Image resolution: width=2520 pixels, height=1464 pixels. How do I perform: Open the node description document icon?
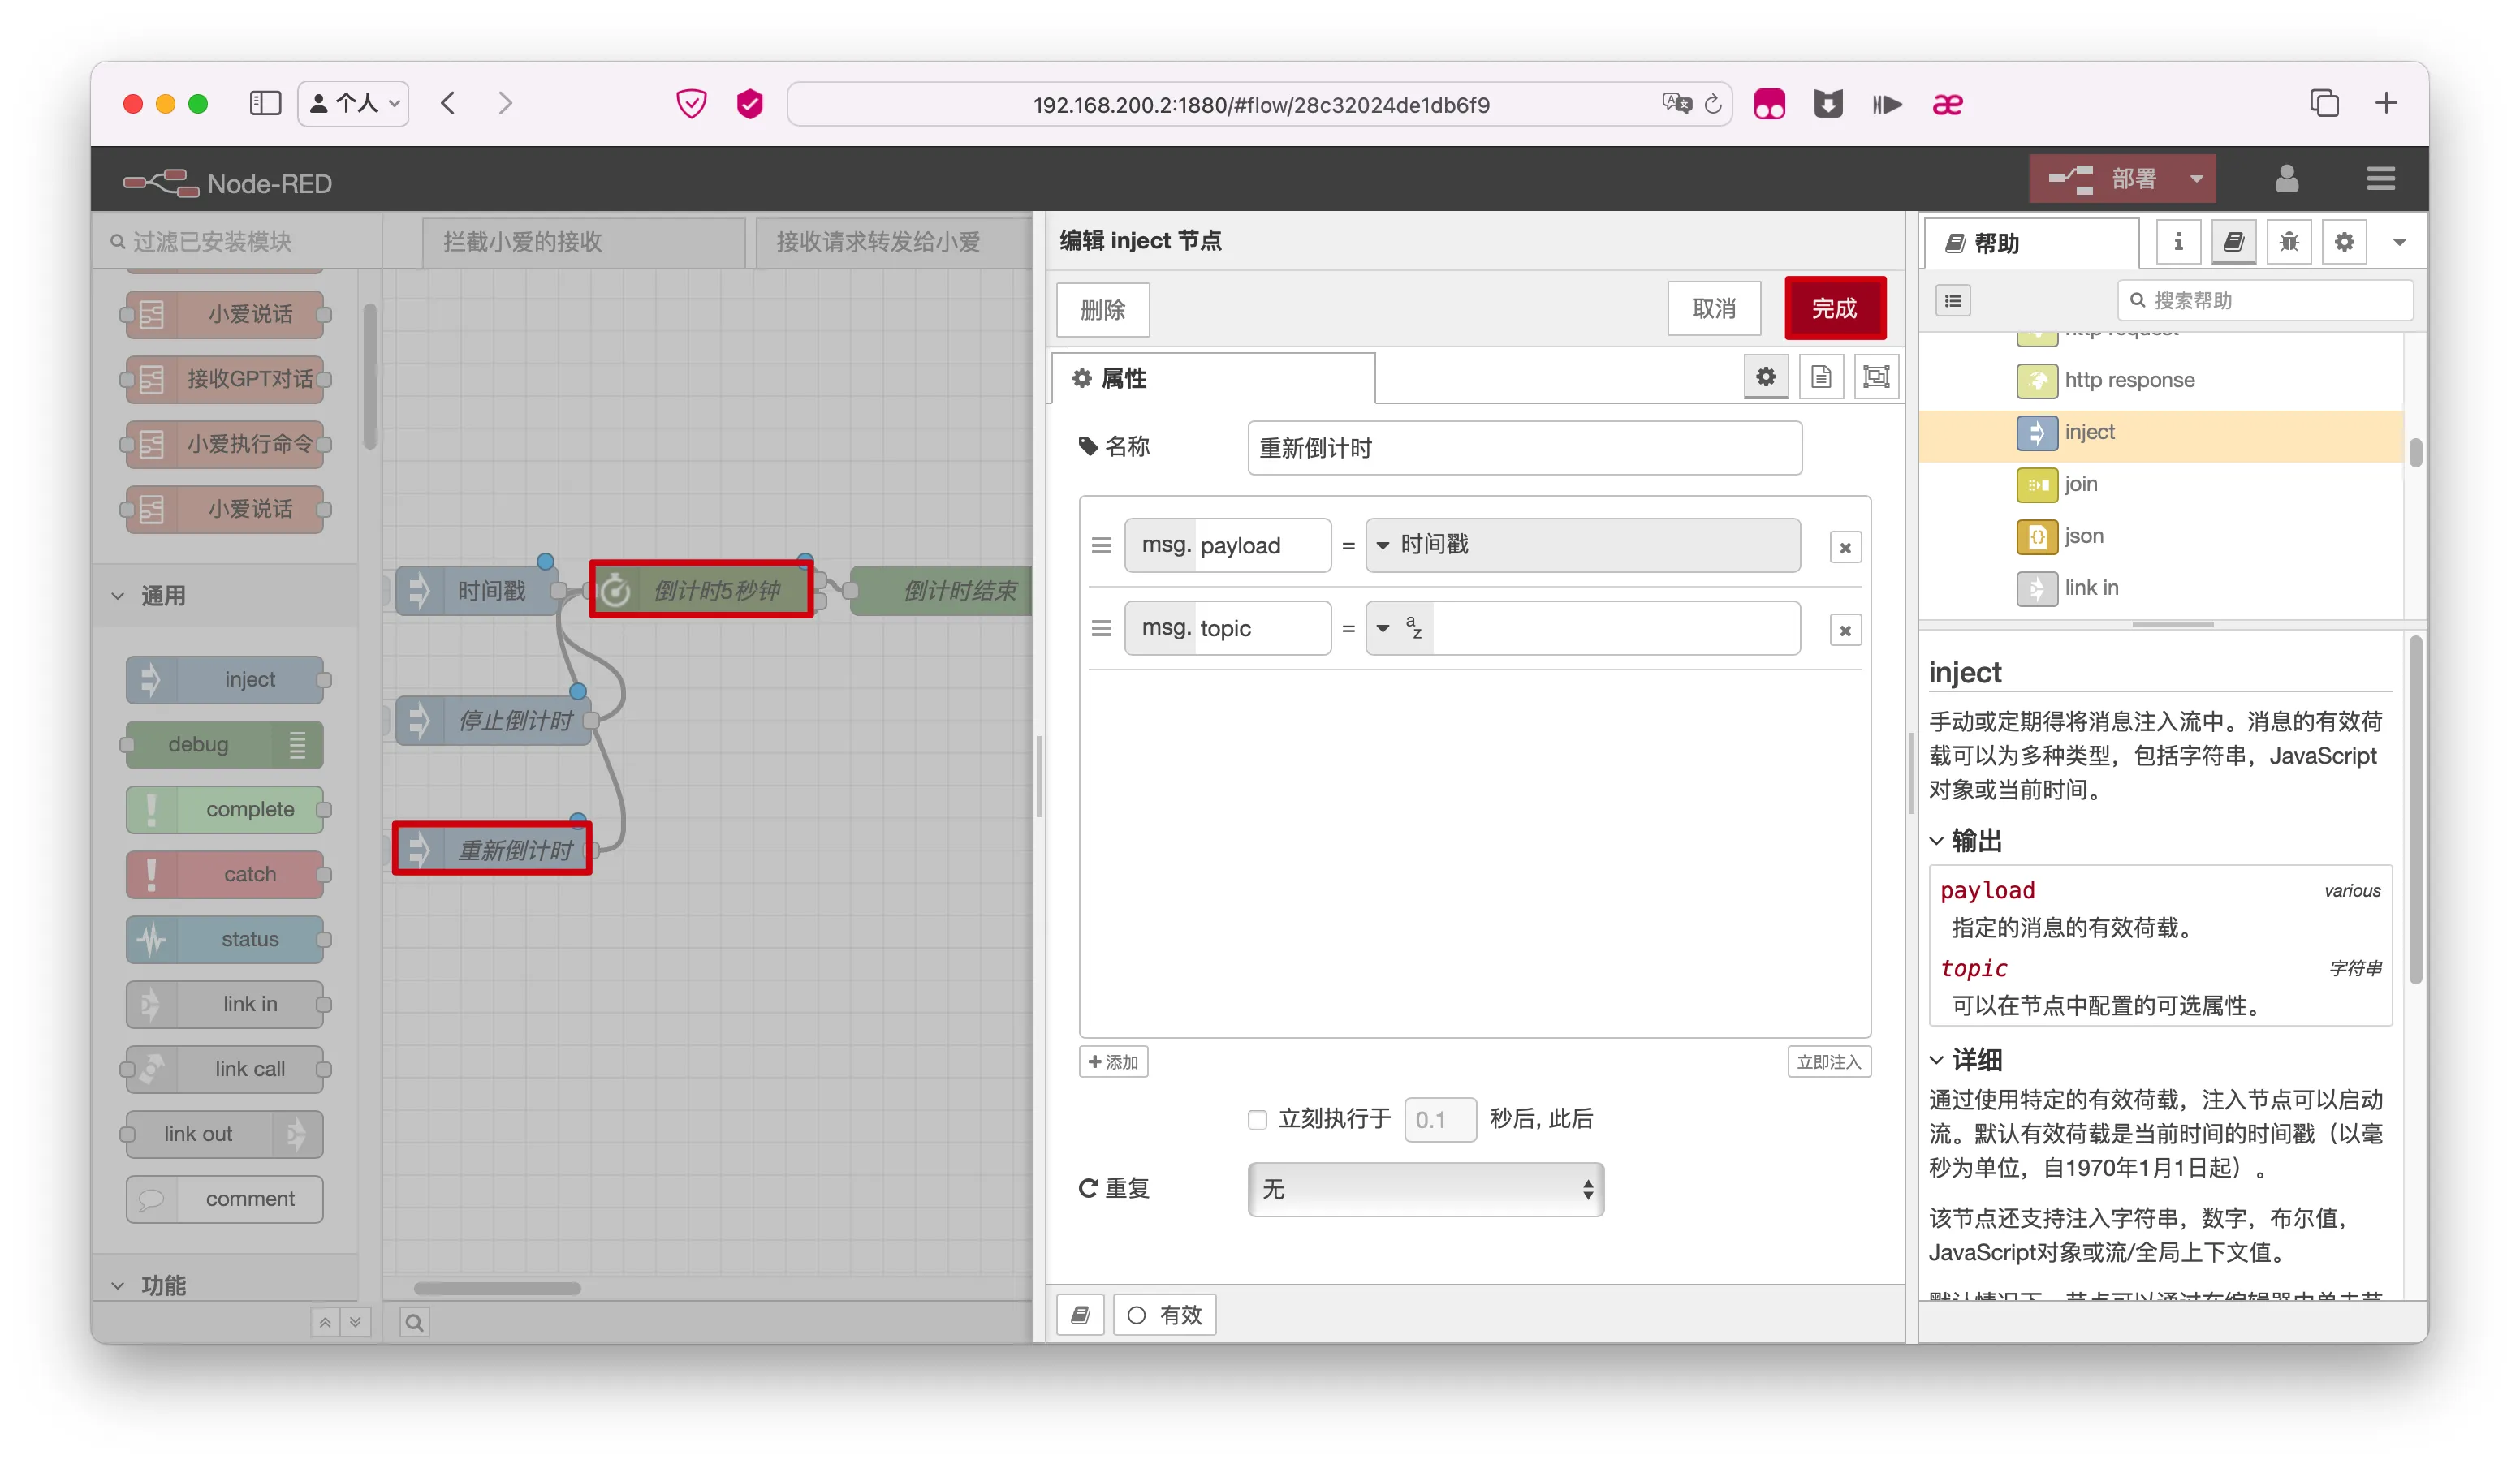point(1820,377)
